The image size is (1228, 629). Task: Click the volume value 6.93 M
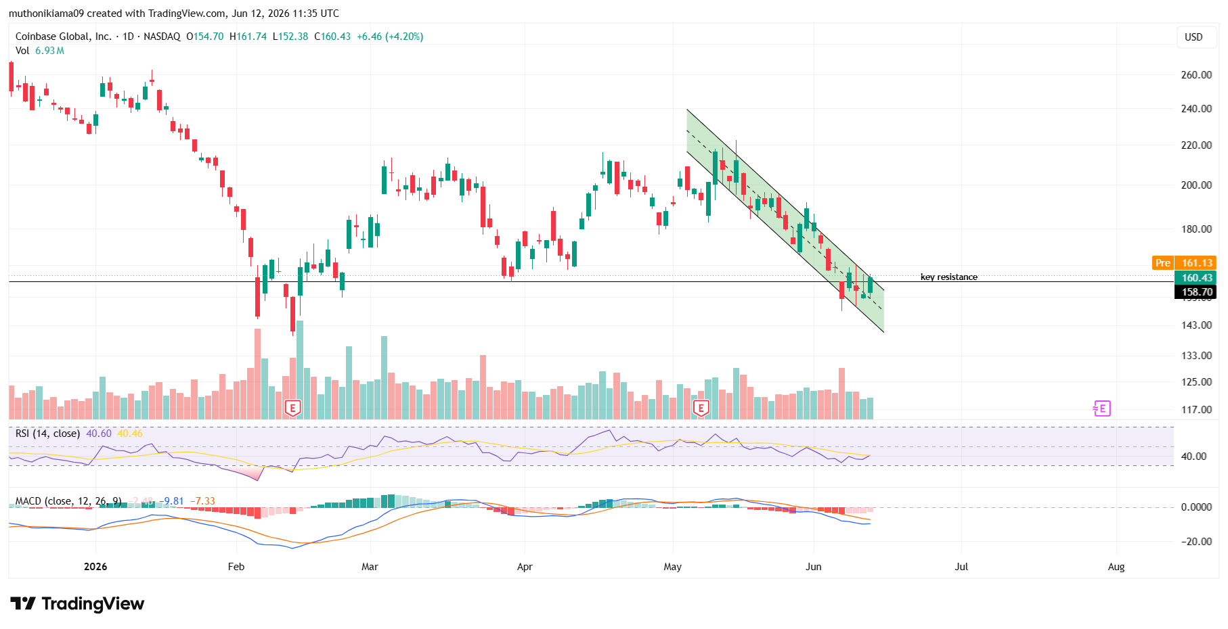(49, 51)
